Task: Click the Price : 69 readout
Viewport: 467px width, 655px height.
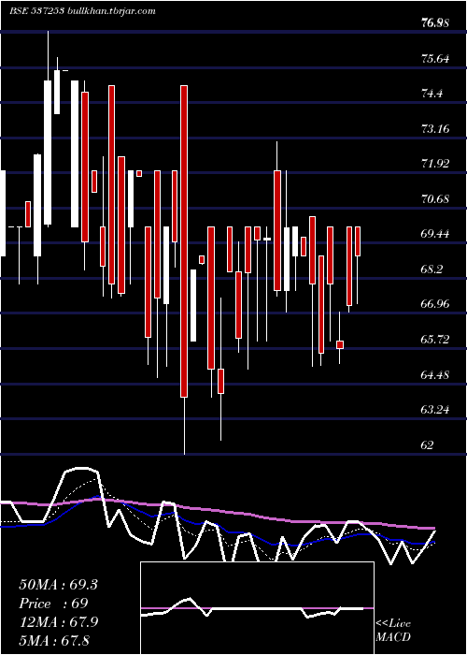Action: tap(53, 604)
